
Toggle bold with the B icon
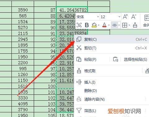click(87, 25)
